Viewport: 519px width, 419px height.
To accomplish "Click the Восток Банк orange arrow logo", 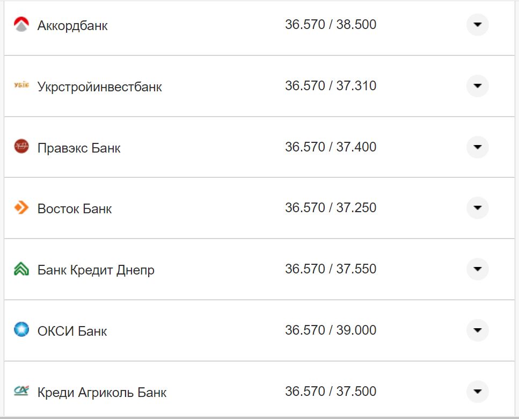I will tap(20, 208).
